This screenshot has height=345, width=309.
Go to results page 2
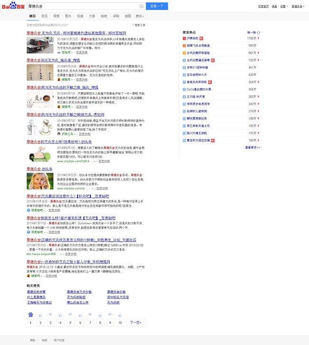pos(40,323)
